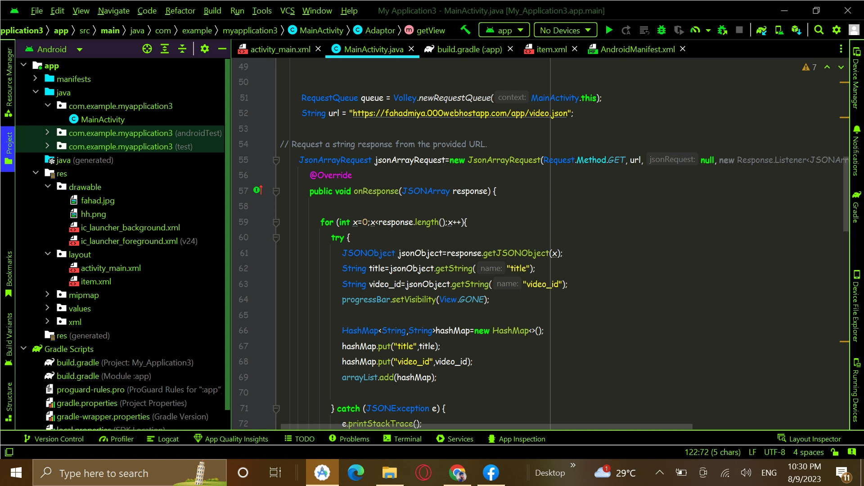Open the Device Manager toolbar icon
The width and height of the screenshot is (864, 486).
(x=779, y=30)
